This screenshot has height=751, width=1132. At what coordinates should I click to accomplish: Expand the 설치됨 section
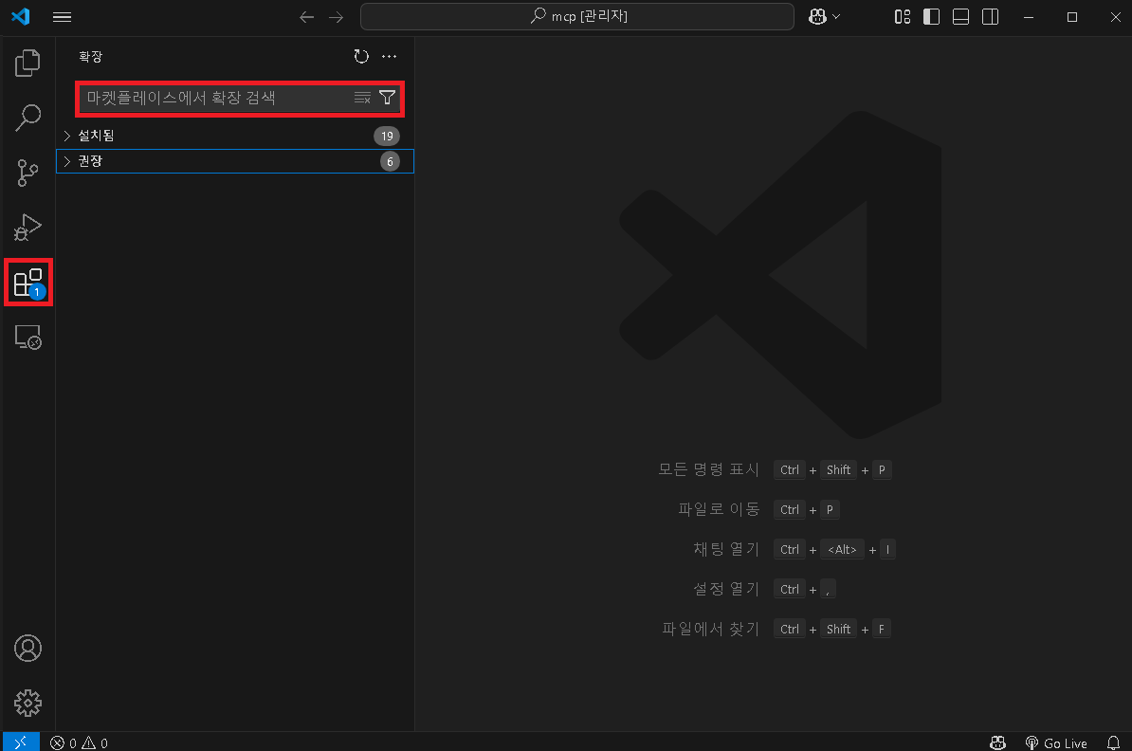(235, 136)
